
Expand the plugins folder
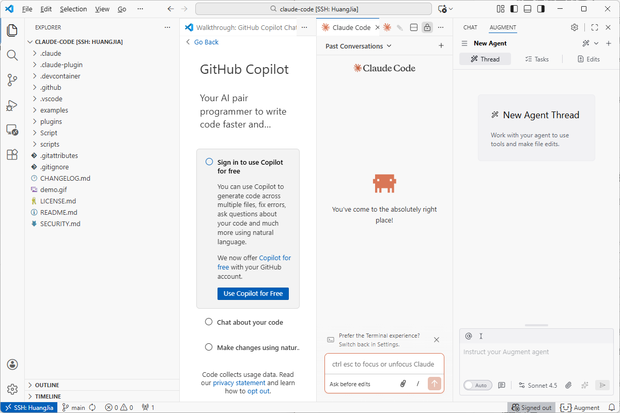tap(51, 121)
